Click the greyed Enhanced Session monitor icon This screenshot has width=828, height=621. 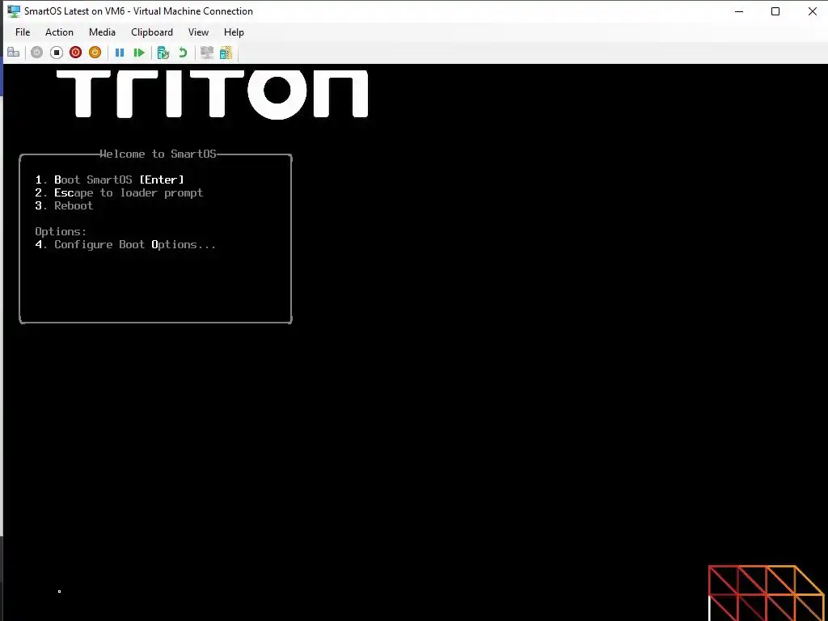207,53
